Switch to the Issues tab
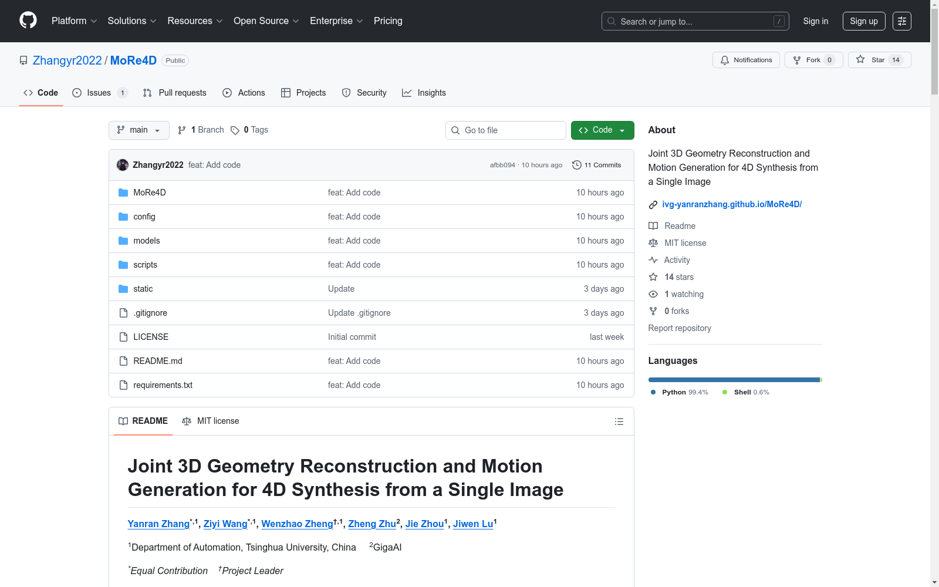 [100, 93]
